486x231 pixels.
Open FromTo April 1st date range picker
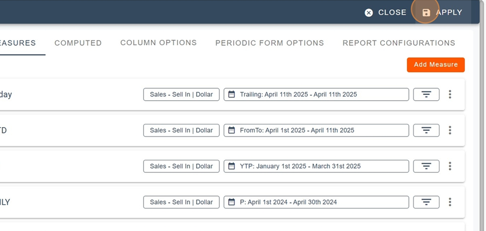pos(316,130)
